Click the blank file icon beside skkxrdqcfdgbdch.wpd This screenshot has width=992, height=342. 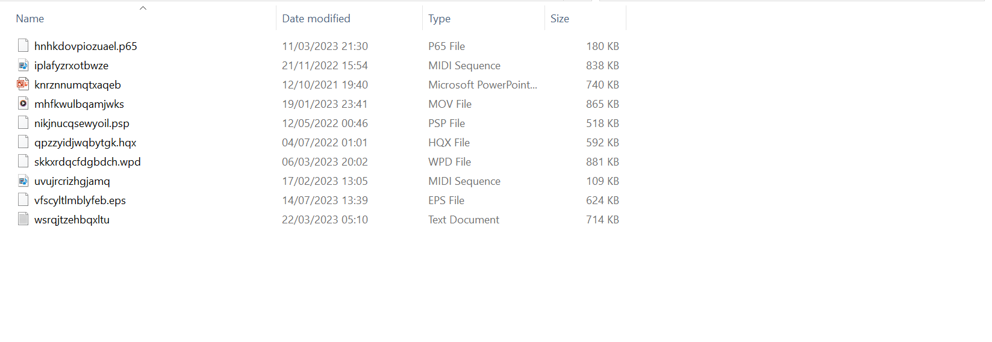point(23,161)
